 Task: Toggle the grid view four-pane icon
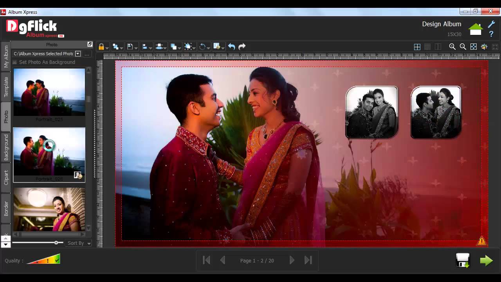[417, 47]
